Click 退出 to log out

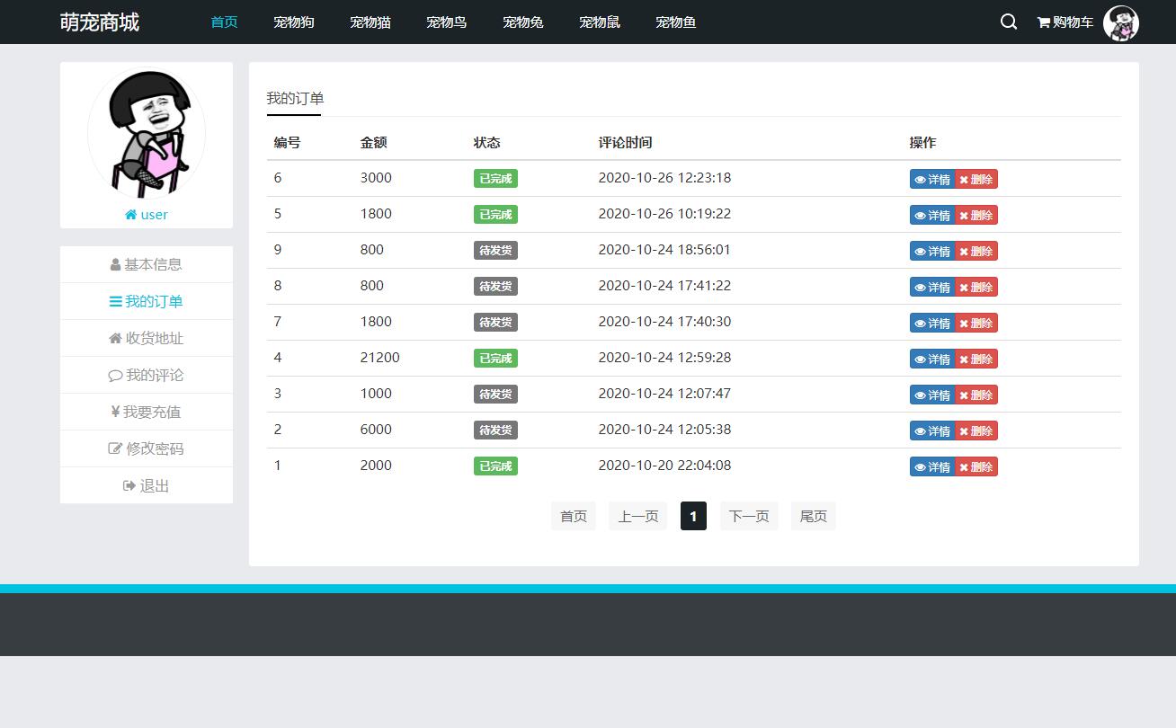point(146,485)
